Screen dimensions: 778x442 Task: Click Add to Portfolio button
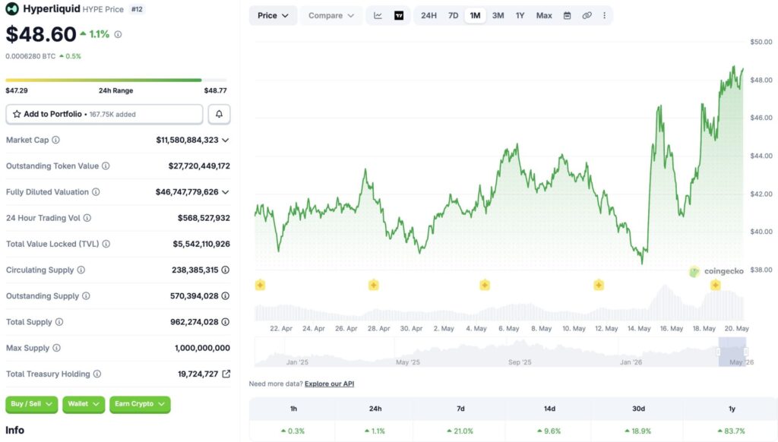tap(104, 114)
